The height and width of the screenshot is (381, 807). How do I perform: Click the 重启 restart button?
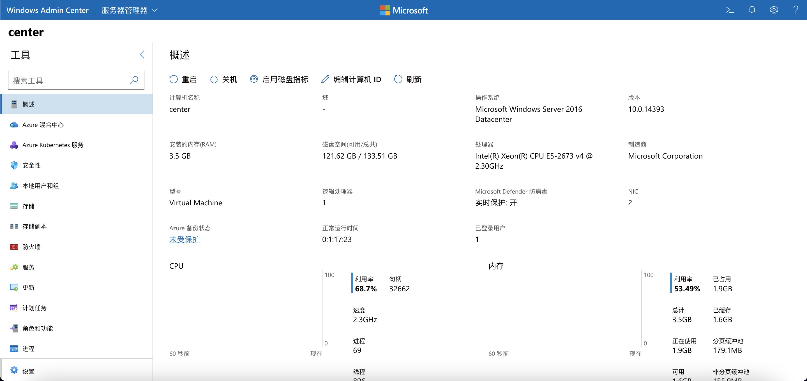tap(183, 79)
